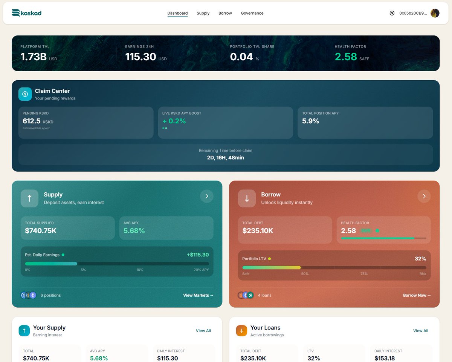The image size is (452, 362).
Task: Click the 0.04 Portfolio TVL Share value
Action: pyautogui.click(x=241, y=57)
